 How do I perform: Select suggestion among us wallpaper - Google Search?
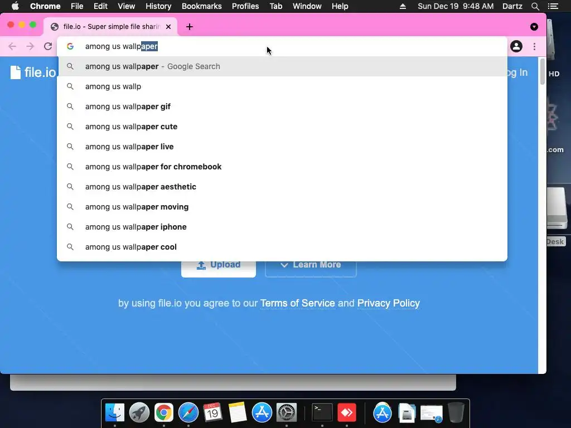282,66
